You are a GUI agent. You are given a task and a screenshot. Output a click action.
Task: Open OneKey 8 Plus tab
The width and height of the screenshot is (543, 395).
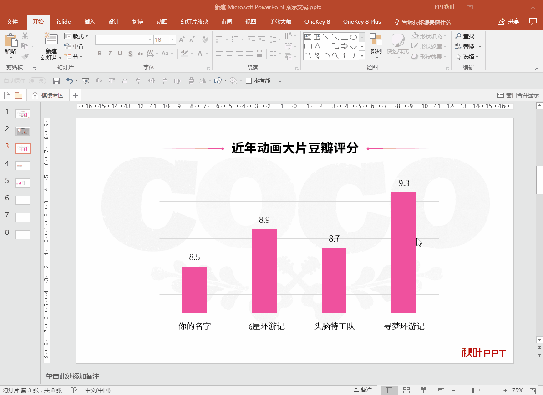[362, 22]
